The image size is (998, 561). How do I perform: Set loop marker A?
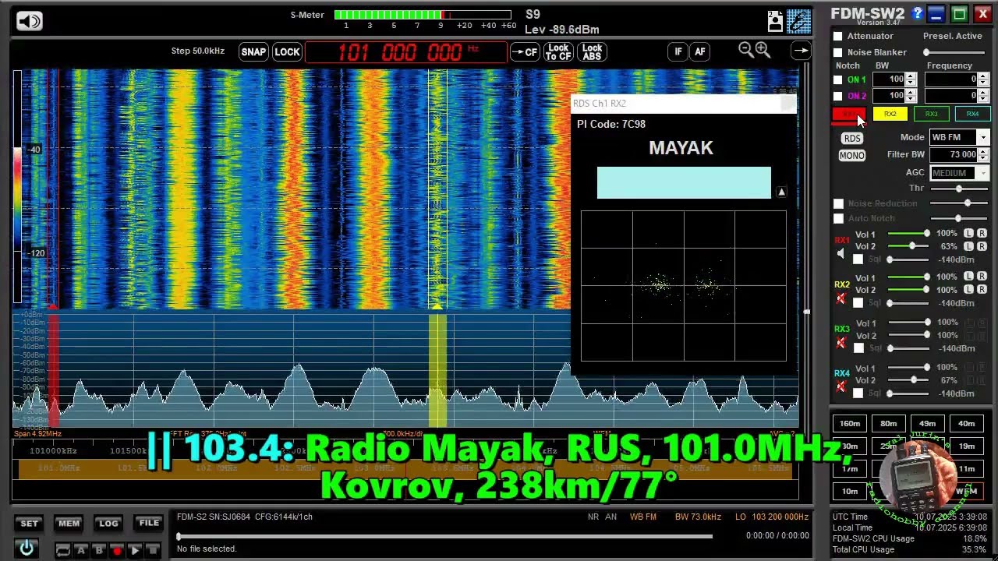coord(81,550)
